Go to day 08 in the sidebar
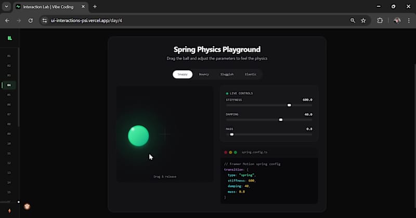This screenshot has width=416, height=218. (x=9, y=124)
